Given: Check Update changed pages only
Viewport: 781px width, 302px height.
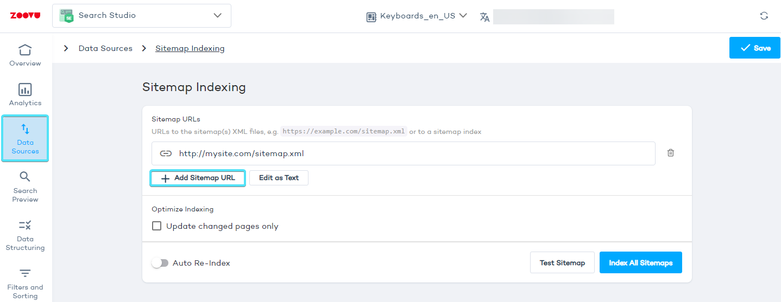Looking at the screenshot, I should pos(157,226).
